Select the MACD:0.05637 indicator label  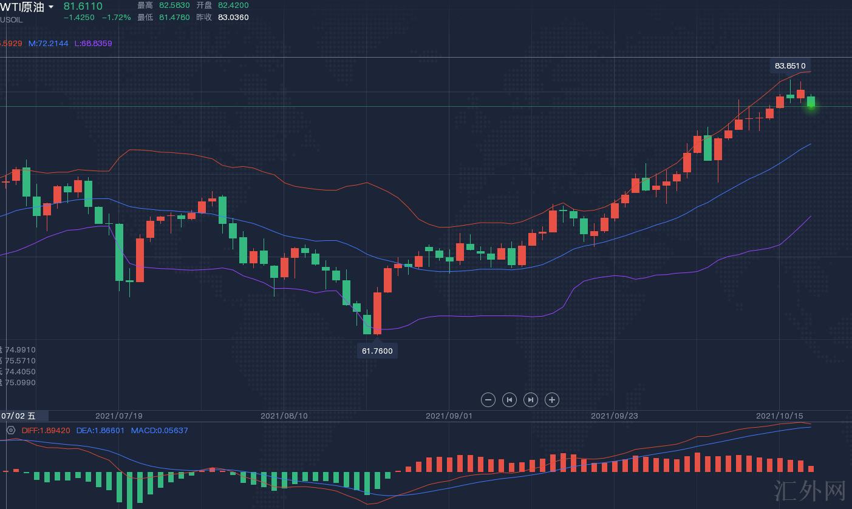(x=160, y=430)
